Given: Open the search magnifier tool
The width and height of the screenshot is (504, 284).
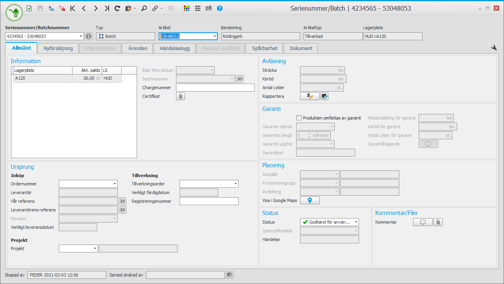Looking at the screenshot, I should point(144,8).
